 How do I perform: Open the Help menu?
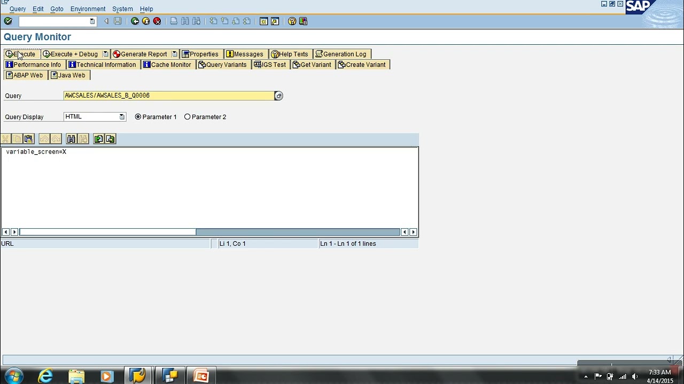[146, 9]
